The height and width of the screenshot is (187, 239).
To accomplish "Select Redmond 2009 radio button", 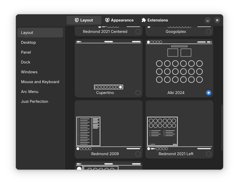I will [138, 154].
